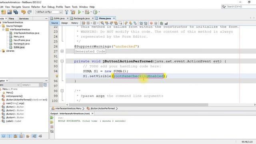Toggle Rectangular Selection in the editor toolbar

click(x=120, y=23)
